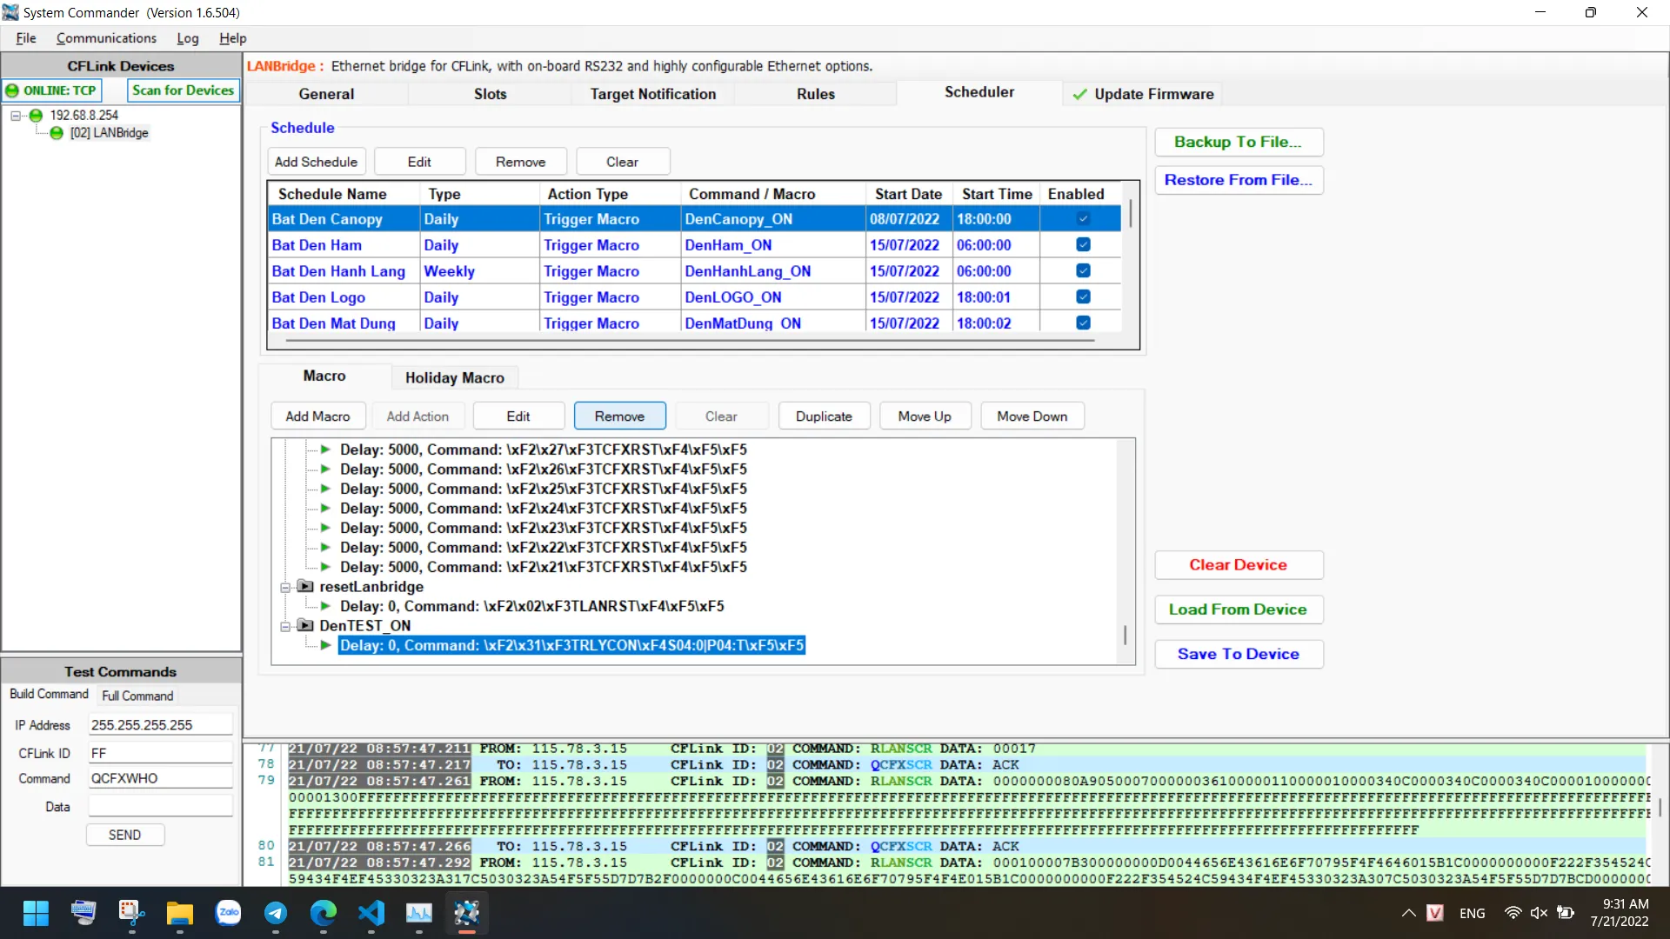Screen dimensions: 1670x939
Task: Click the Save To Device button
Action: tap(1238, 654)
